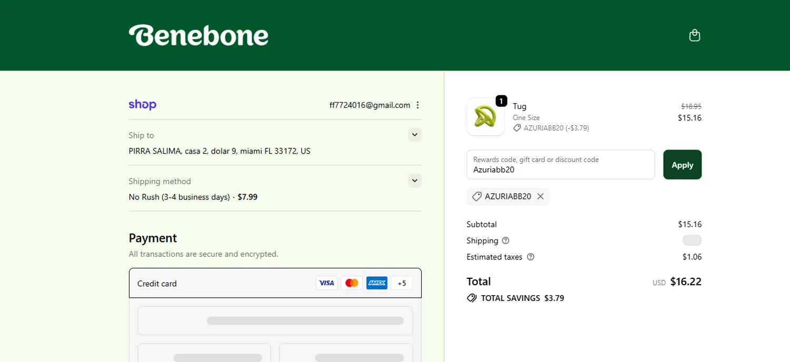Click the Tug discounted price $15.16

[689, 118]
